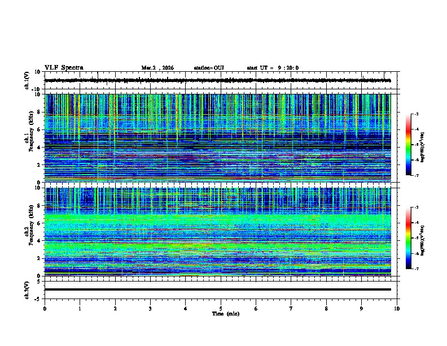Click time axis tick label "5"
The width and height of the screenshot is (447, 346).
[221, 309]
